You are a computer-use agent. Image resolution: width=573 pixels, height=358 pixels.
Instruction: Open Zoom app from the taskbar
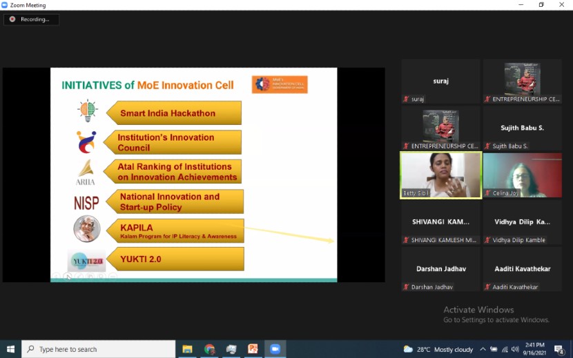pos(275,349)
